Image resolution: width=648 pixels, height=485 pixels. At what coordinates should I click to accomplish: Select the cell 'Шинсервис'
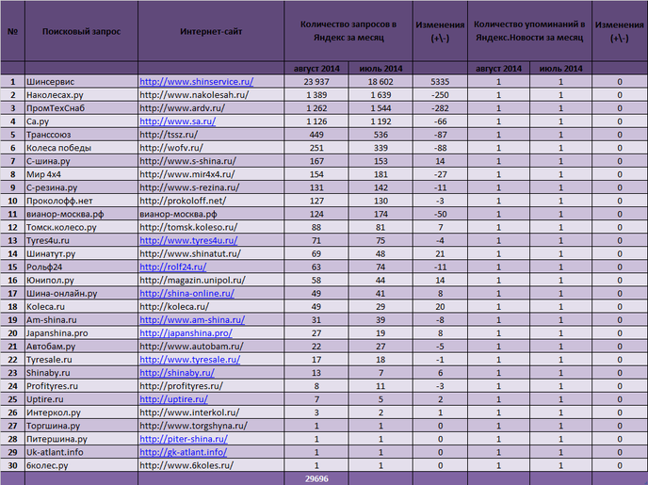coord(81,82)
